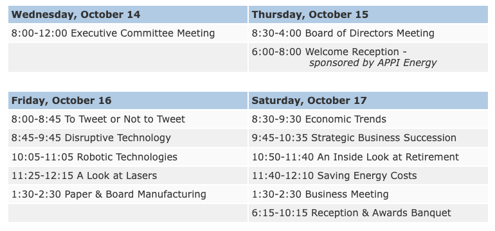The height and width of the screenshot is (231, 495).
Task: Select the Thursday, October 15 header
Action: point(368,15)
